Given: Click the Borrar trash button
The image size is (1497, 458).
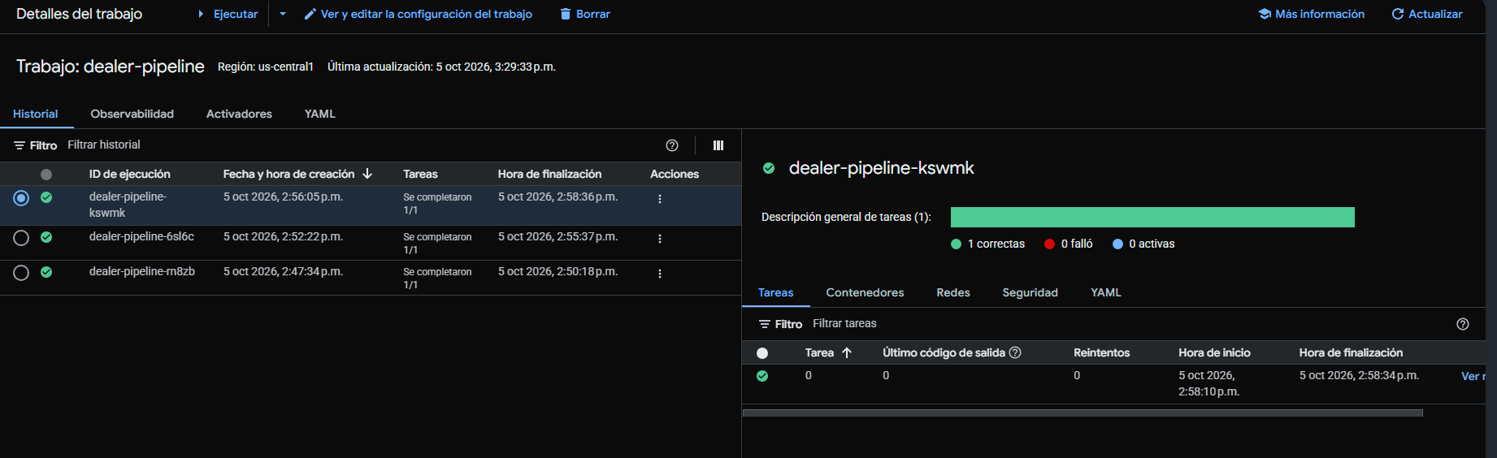Looking at the screenshot, I should [585, 14].
